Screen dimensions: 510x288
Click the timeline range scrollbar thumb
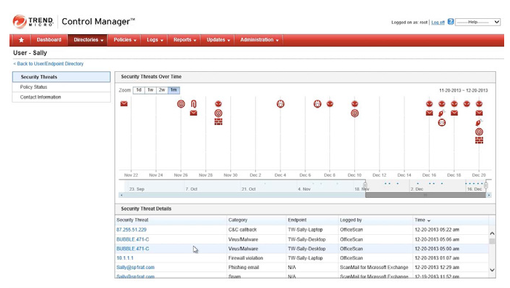coord(425,195)
